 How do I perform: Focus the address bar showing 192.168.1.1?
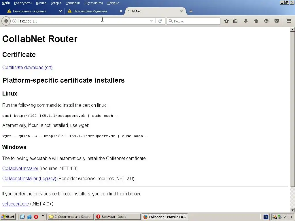83,21
